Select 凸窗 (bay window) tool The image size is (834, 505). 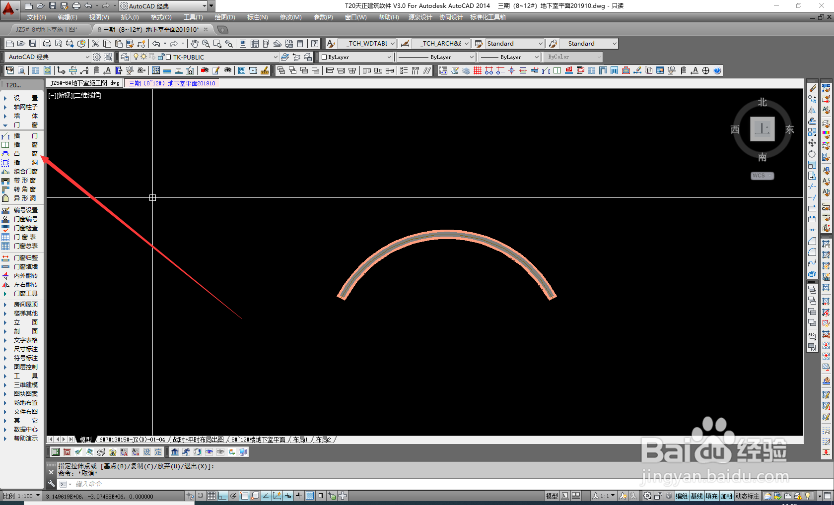(20, 154)
